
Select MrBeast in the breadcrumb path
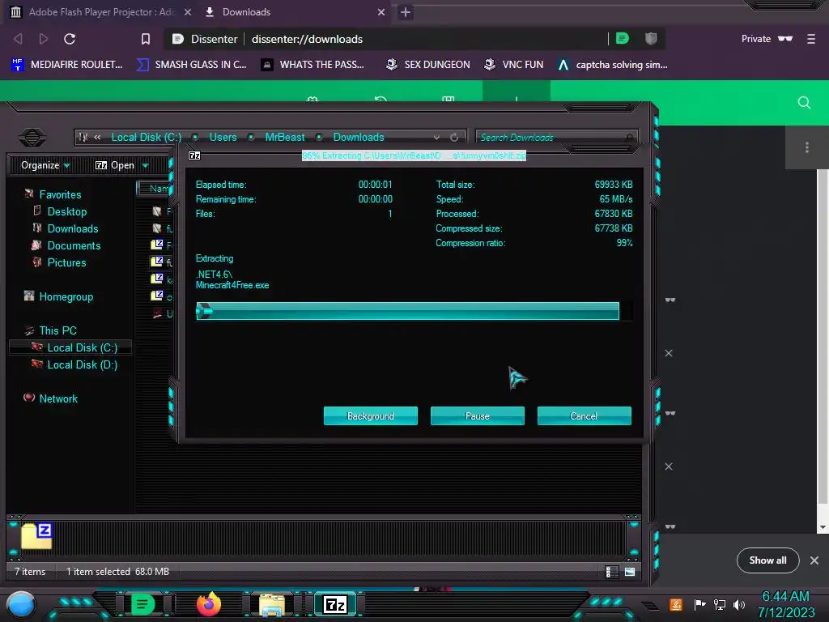pyautogui.click(x=284, y=137)
